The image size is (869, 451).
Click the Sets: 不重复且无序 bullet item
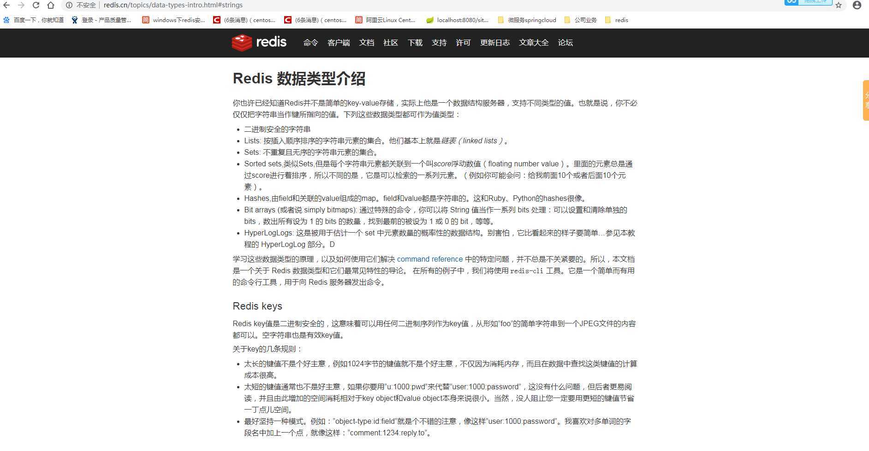(x=312, y=152)
